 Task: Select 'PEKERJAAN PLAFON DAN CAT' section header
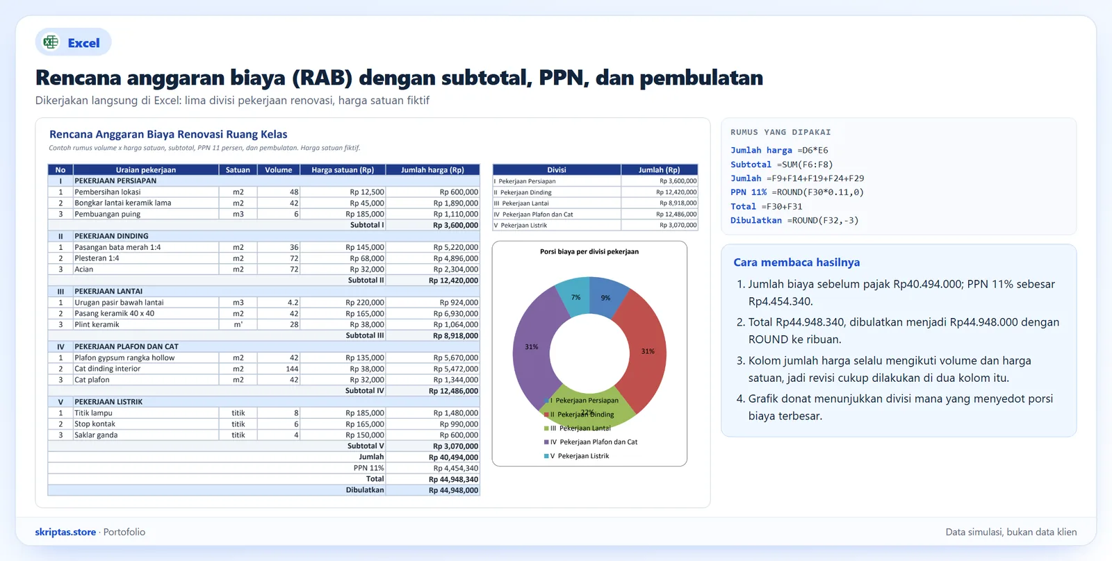click(x=126, y=346)
